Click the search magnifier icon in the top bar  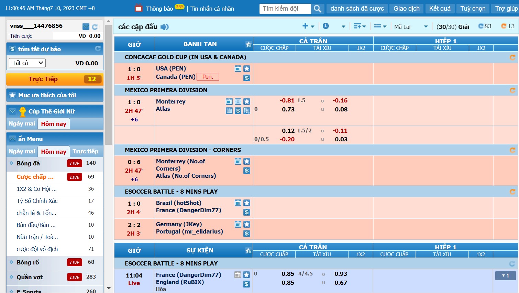coord(318,9)
